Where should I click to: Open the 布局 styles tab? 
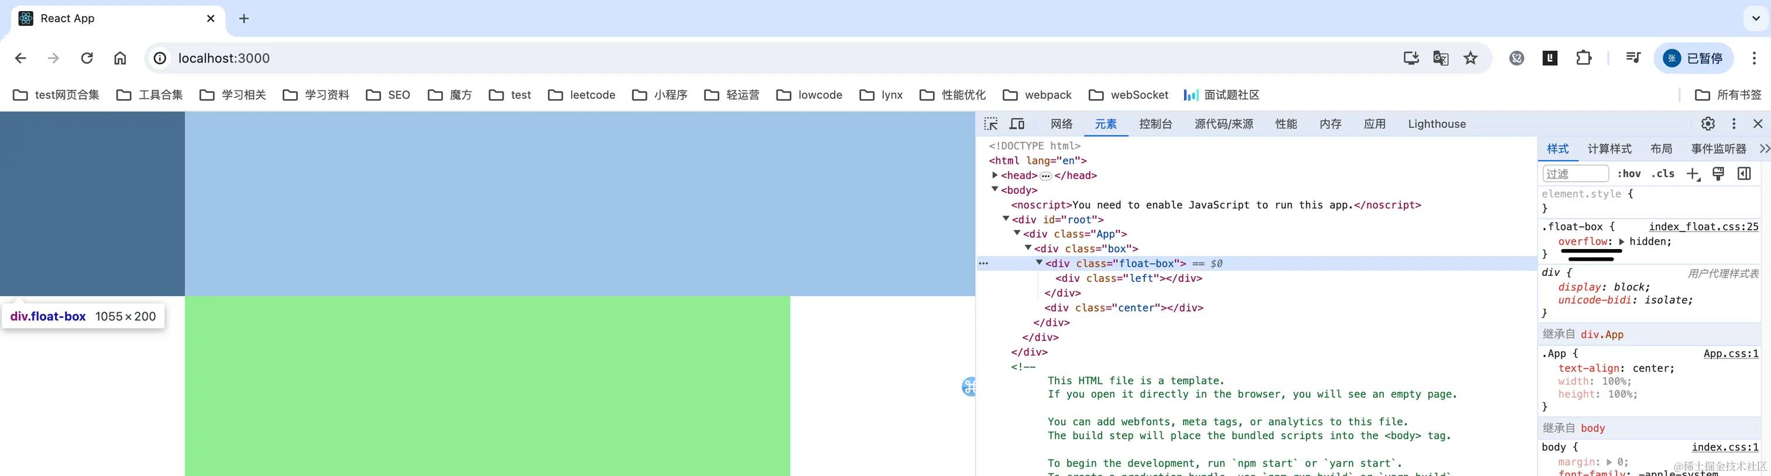click(x=1661, y=149)
